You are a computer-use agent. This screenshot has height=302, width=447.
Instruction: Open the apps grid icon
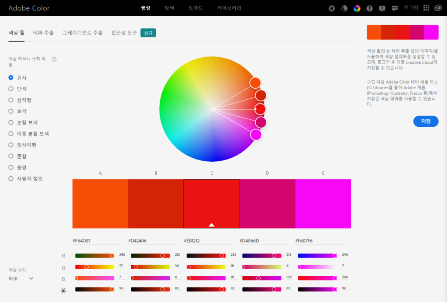[x=426, y=8]
